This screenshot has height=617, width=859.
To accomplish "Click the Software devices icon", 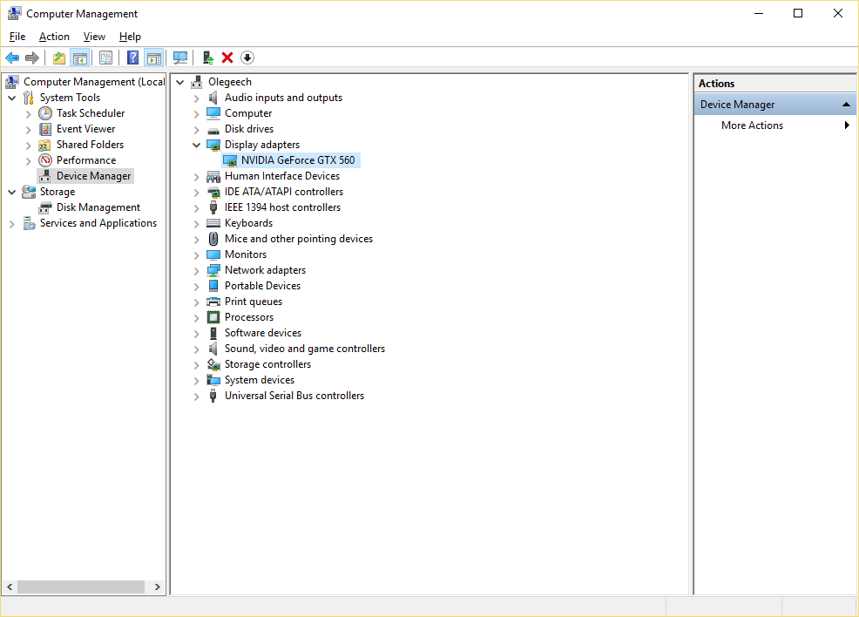I will click(213, 333).
